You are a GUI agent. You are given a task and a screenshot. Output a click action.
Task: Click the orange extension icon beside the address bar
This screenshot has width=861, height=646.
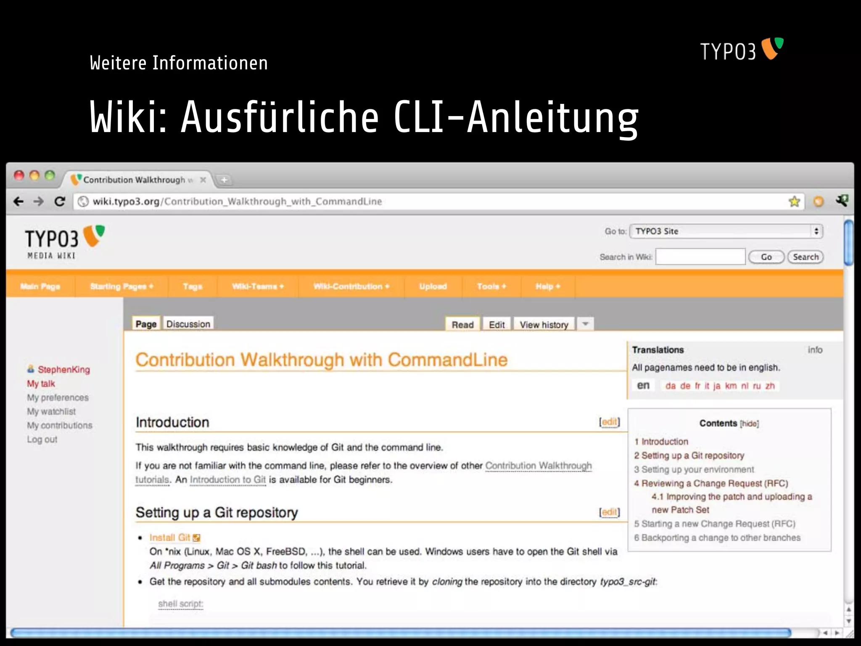point(818,201)
